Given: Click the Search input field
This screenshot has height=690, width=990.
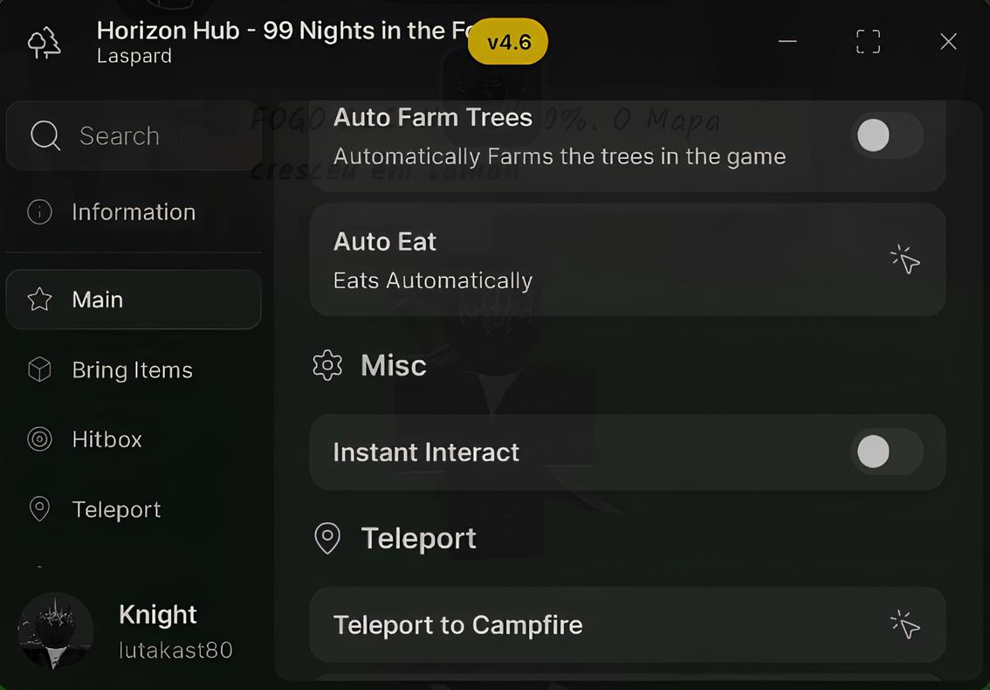Looking at the screenshot, I should point(157,136).
